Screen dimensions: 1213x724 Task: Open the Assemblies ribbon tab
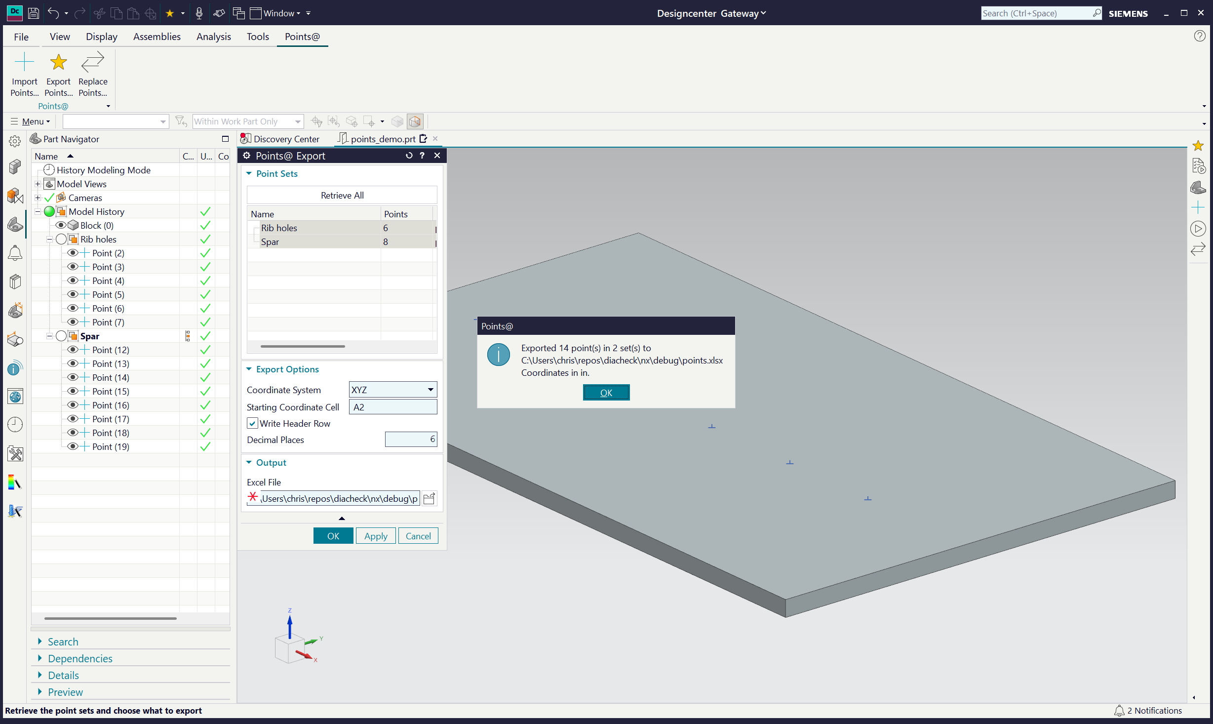point(157,37)
